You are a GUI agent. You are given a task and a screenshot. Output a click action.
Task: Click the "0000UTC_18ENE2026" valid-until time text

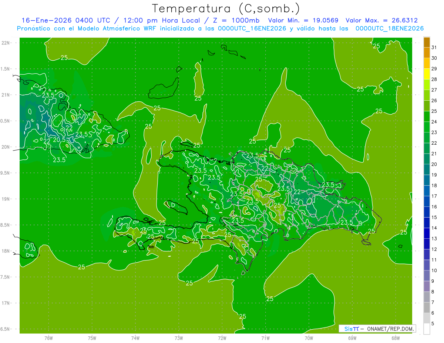pyautogui.click(x=389, y=28)
